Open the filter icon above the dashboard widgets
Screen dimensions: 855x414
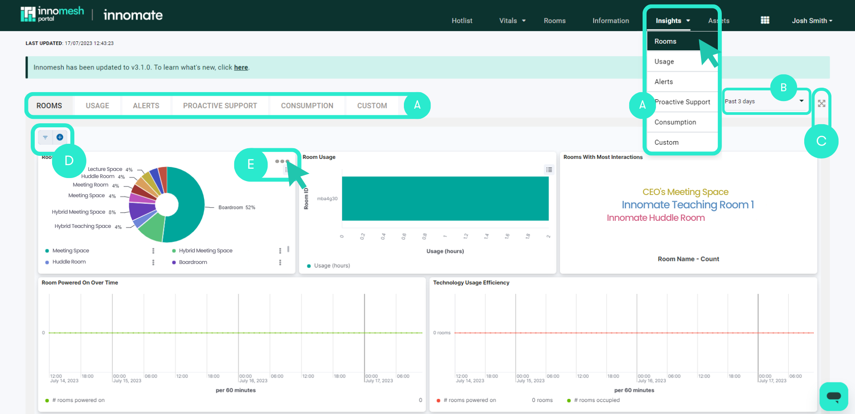click(x=45, y=137)
